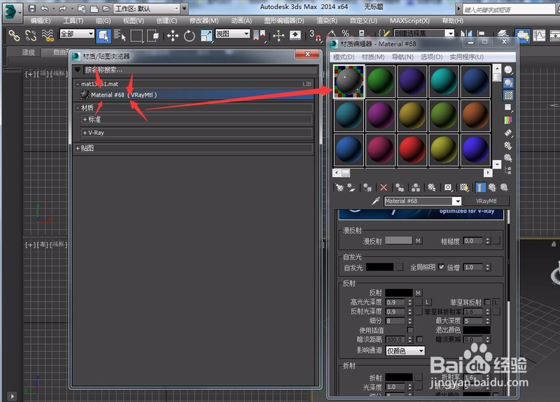Select Material #68 (VRayMtl) in browser list

pos(196,95)
